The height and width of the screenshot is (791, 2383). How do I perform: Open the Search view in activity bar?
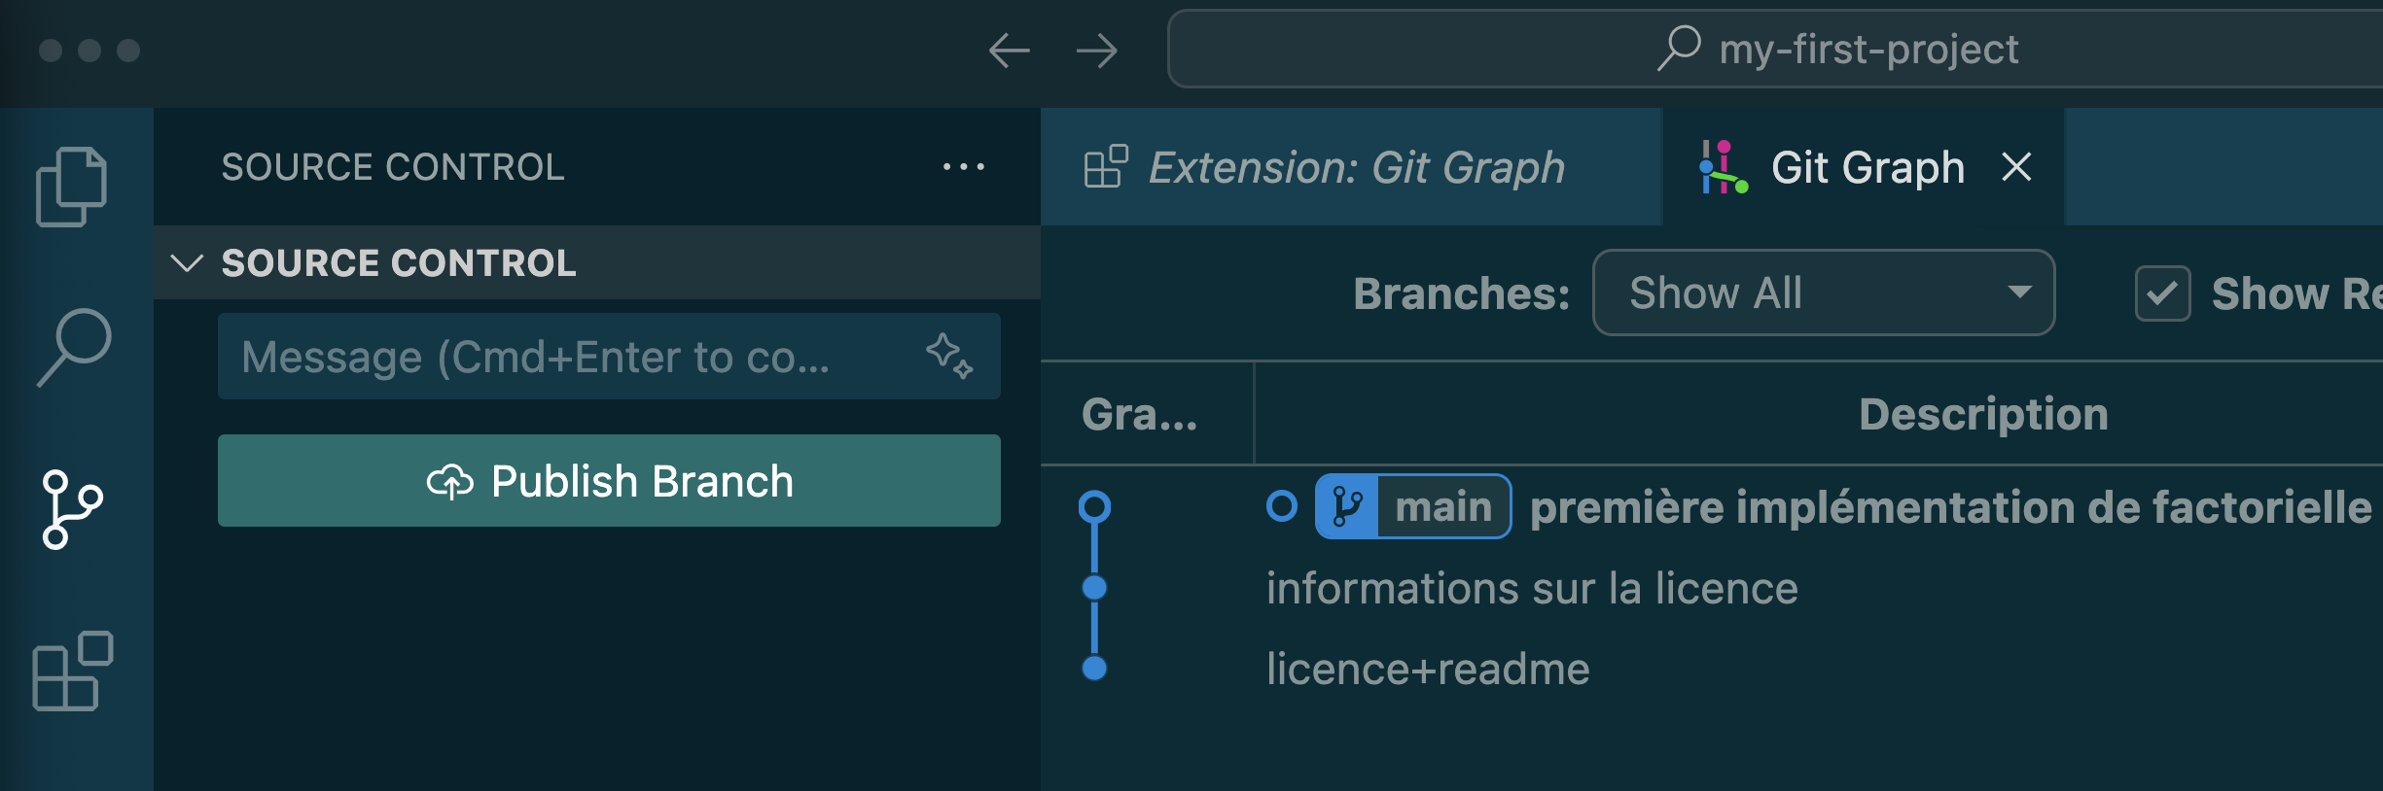tap(74, 347)
